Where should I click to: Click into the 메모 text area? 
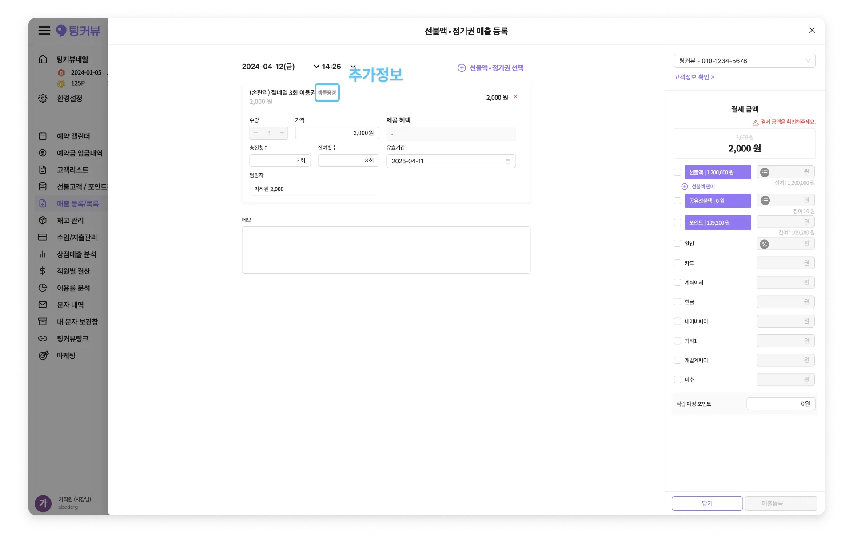click(386, 250)
